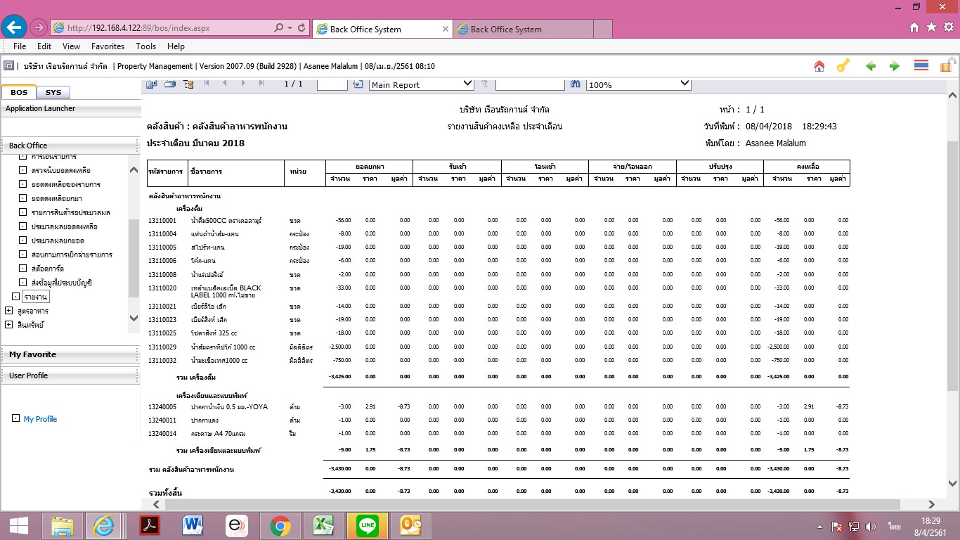Switch to the SYS tab
960x540 pixels.
pyautogui.click(x=53, y=92)
